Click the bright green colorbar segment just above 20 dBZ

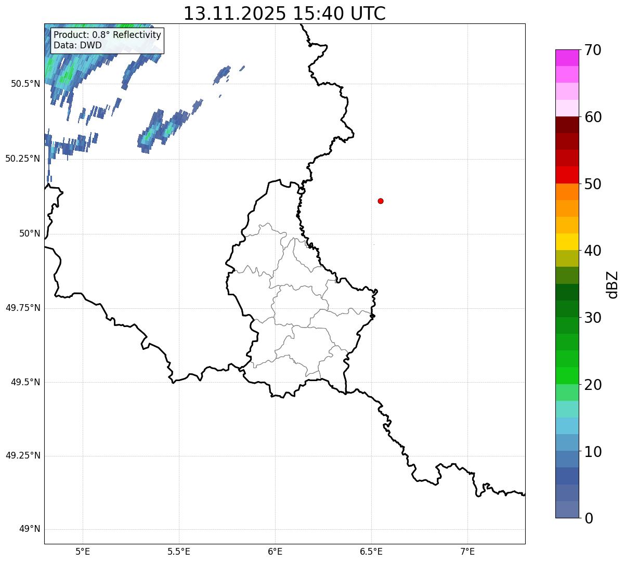[567, 375]
